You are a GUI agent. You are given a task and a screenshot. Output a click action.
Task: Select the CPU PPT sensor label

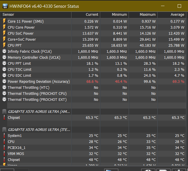15,46
